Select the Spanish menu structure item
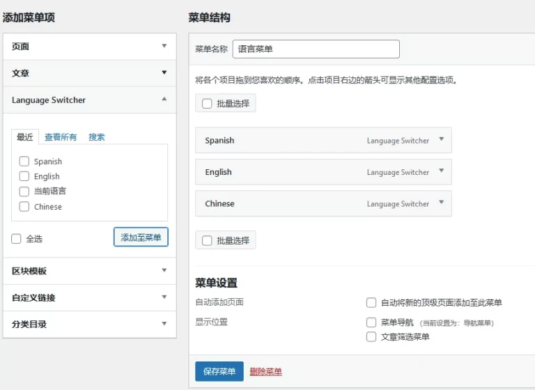 (323, 140)
